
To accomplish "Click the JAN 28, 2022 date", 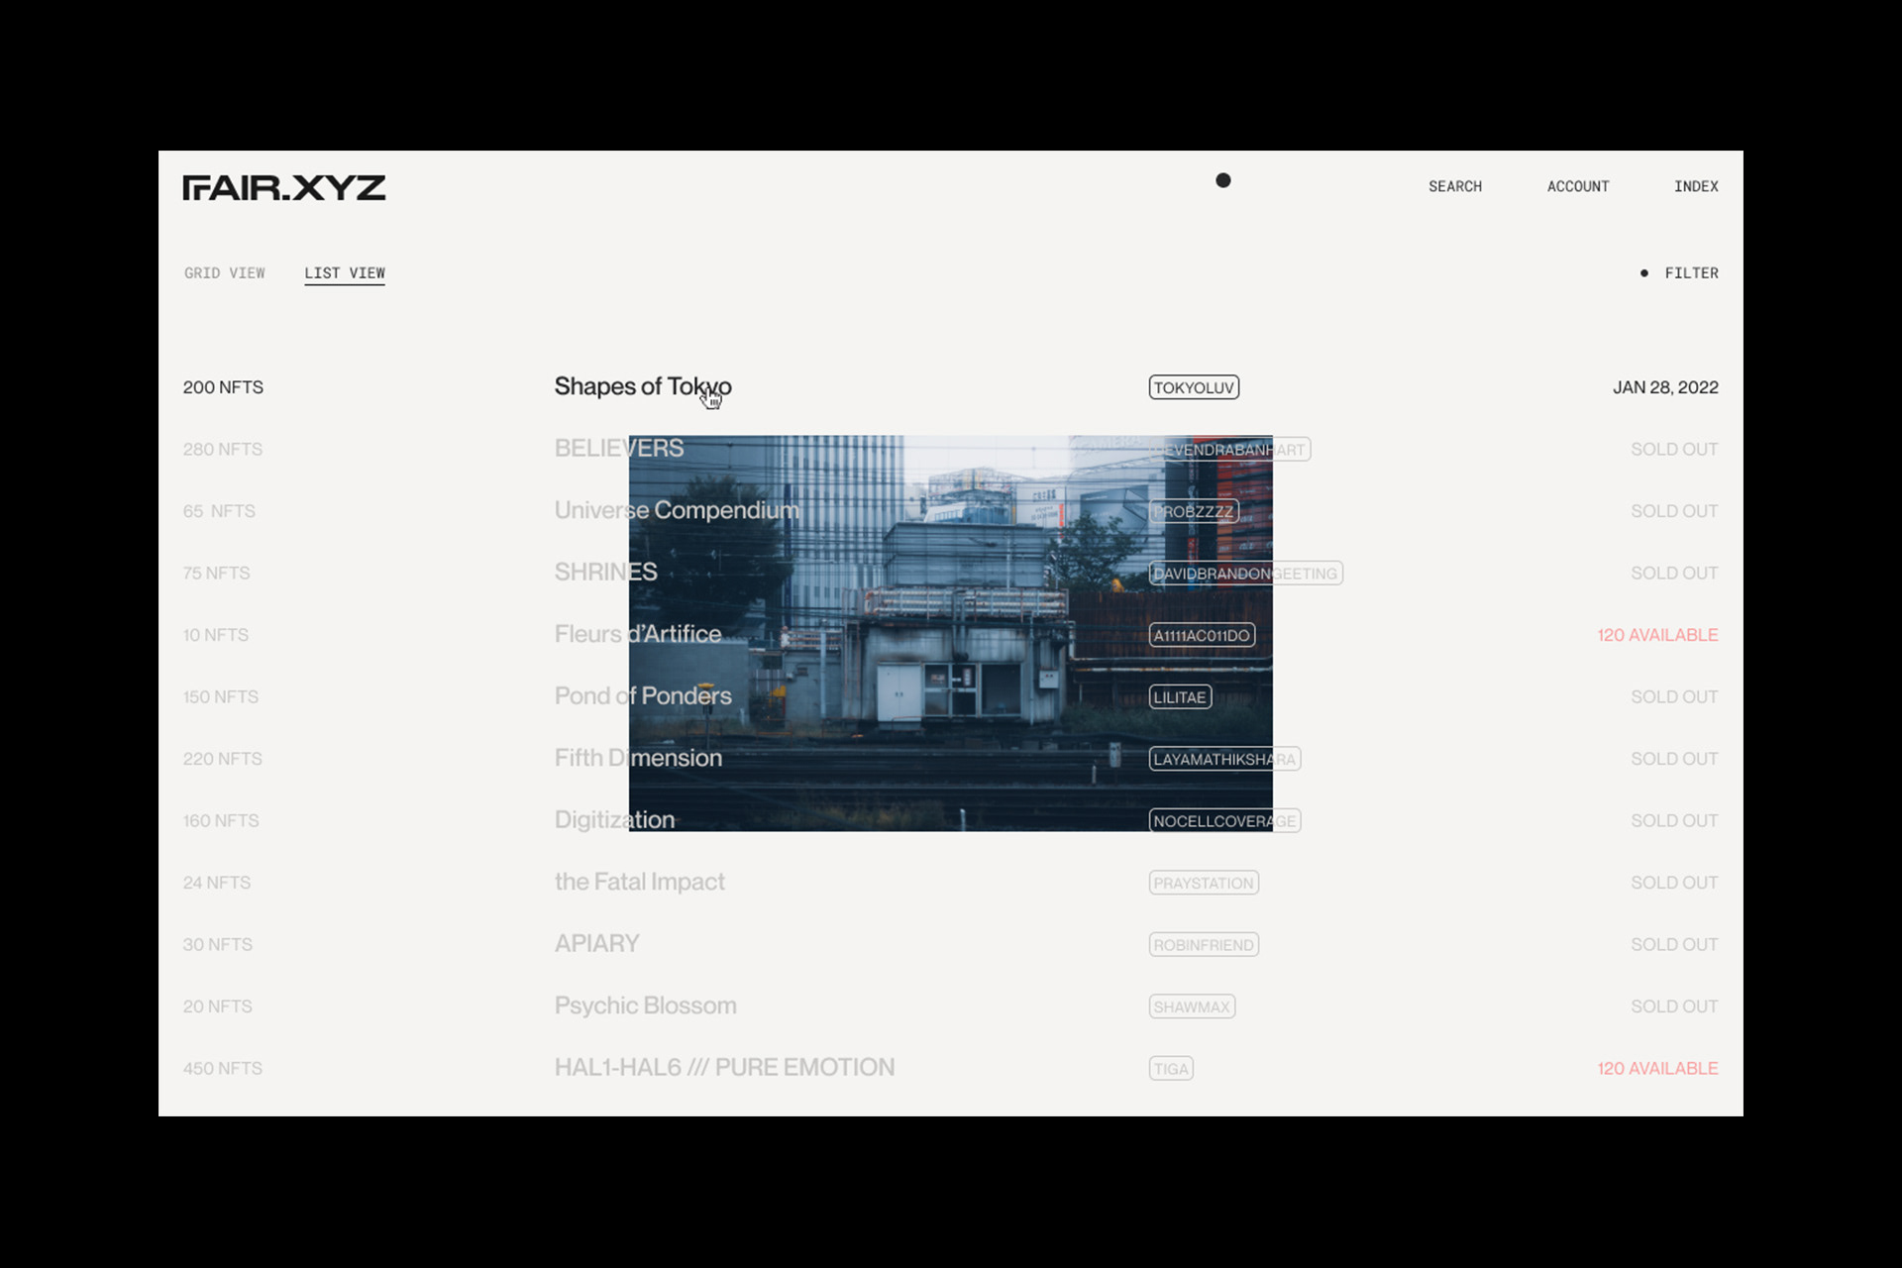I will (x=1665, y=387).
